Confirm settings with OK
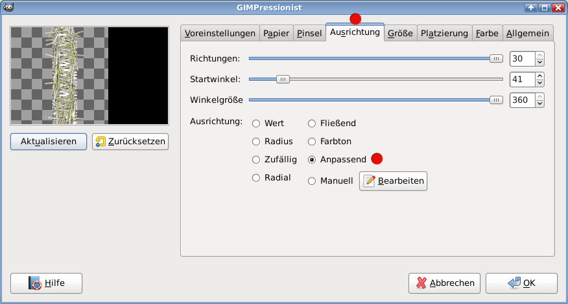This screenshot has height=304, width=568. coord(521,283)
